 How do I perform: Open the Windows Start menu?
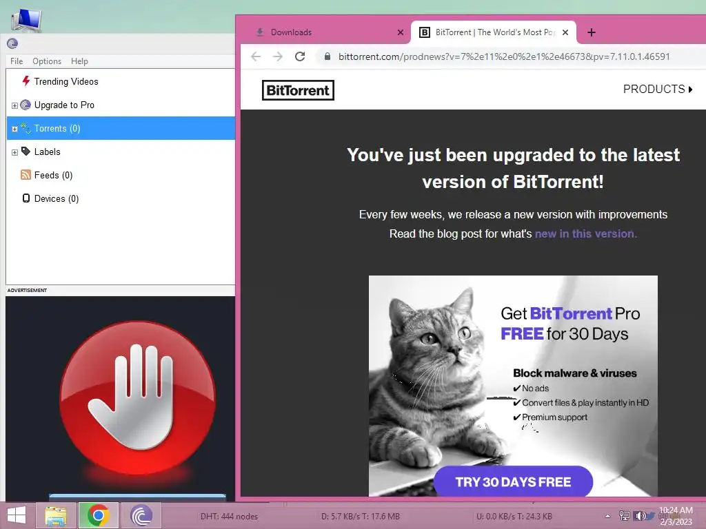tap(17, 515)
